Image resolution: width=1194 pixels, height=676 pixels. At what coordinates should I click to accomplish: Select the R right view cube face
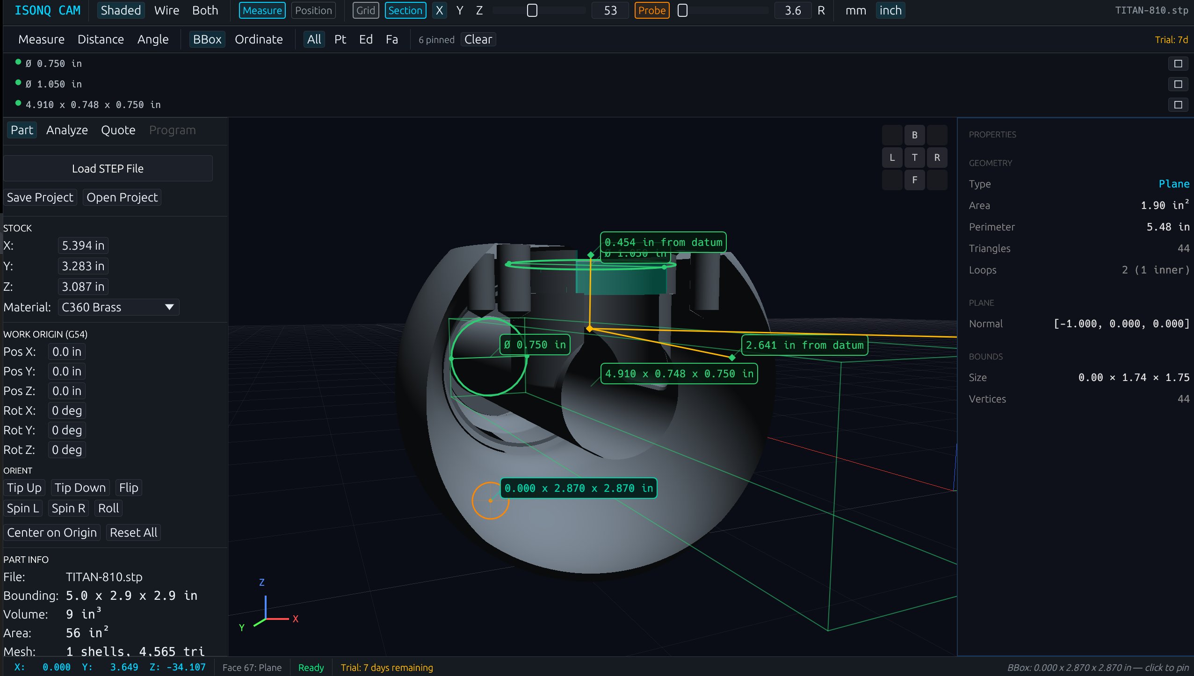click(x=937, y=158)
